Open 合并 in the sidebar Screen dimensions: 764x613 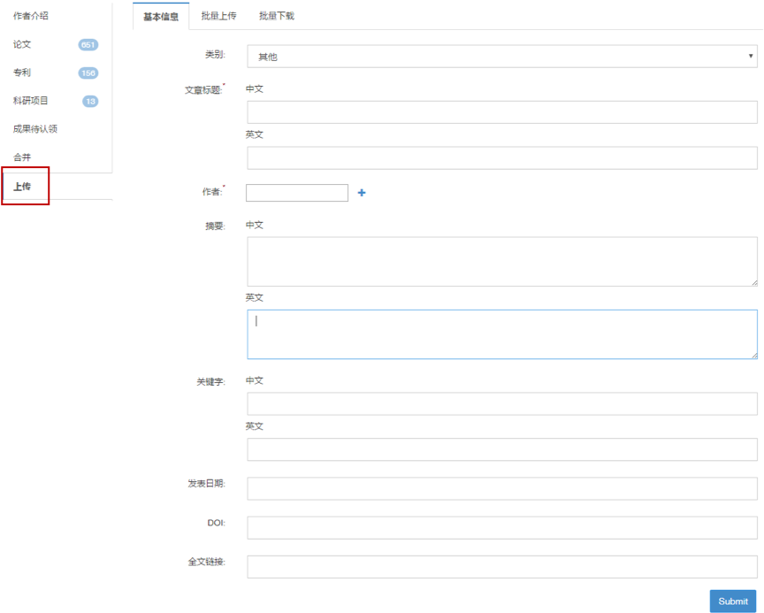coord(22,157)
